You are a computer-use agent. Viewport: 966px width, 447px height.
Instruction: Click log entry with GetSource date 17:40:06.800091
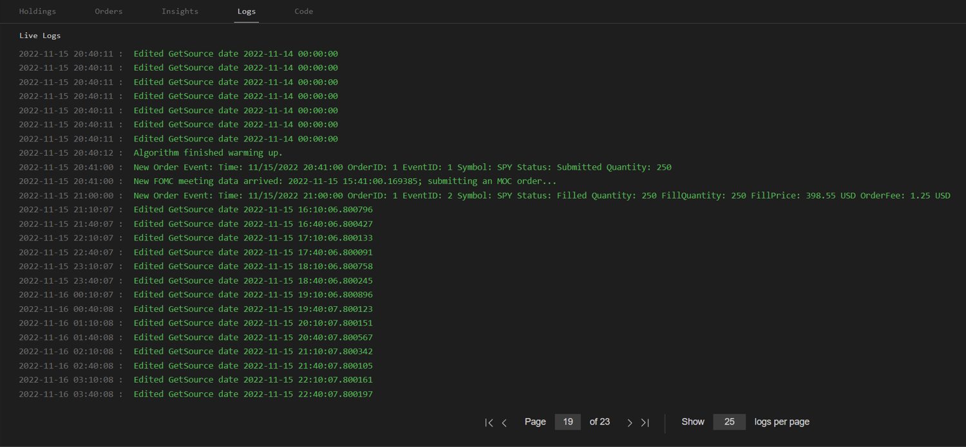253,252
